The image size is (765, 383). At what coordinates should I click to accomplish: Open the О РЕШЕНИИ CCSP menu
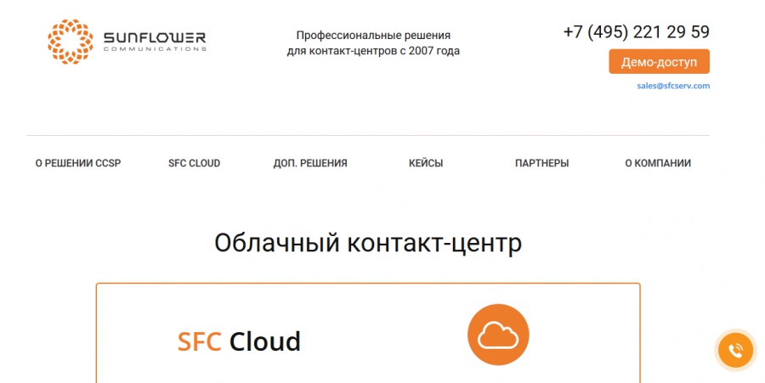(x=78, y=163)
